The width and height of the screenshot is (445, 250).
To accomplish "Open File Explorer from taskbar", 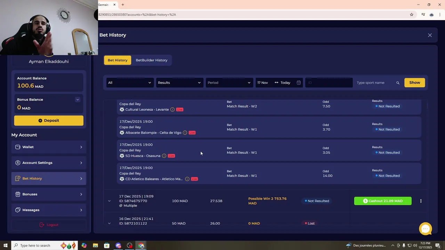I will (95, 245).
